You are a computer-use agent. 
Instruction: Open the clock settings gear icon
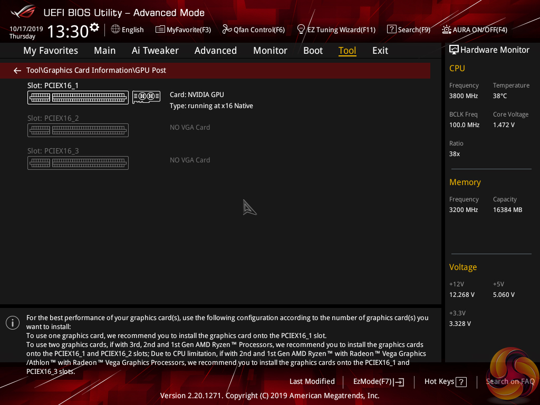click(94, 27)
